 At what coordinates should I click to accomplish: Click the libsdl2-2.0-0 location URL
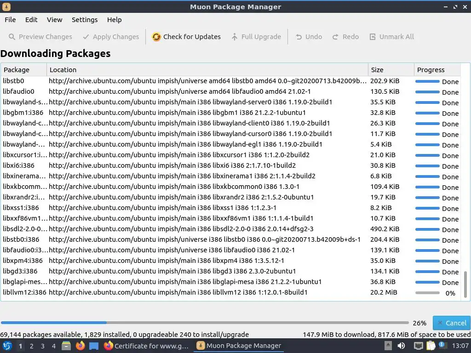click(181, 229)
